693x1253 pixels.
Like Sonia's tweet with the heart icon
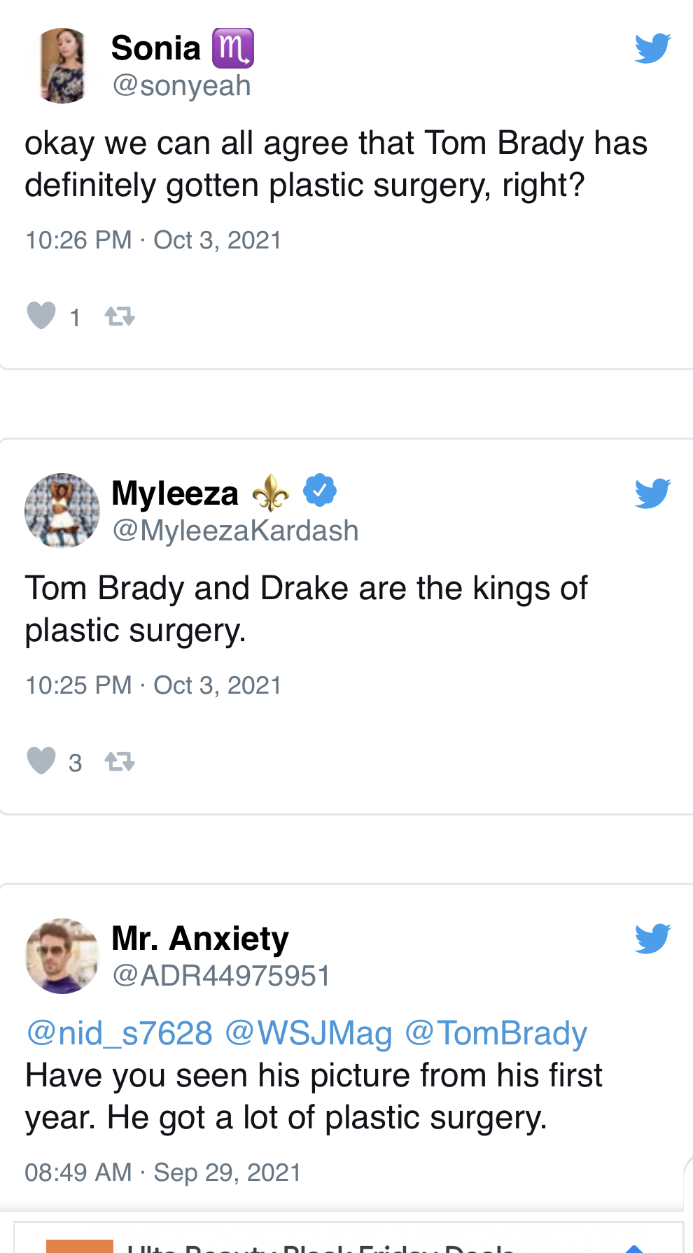point(41,315)
